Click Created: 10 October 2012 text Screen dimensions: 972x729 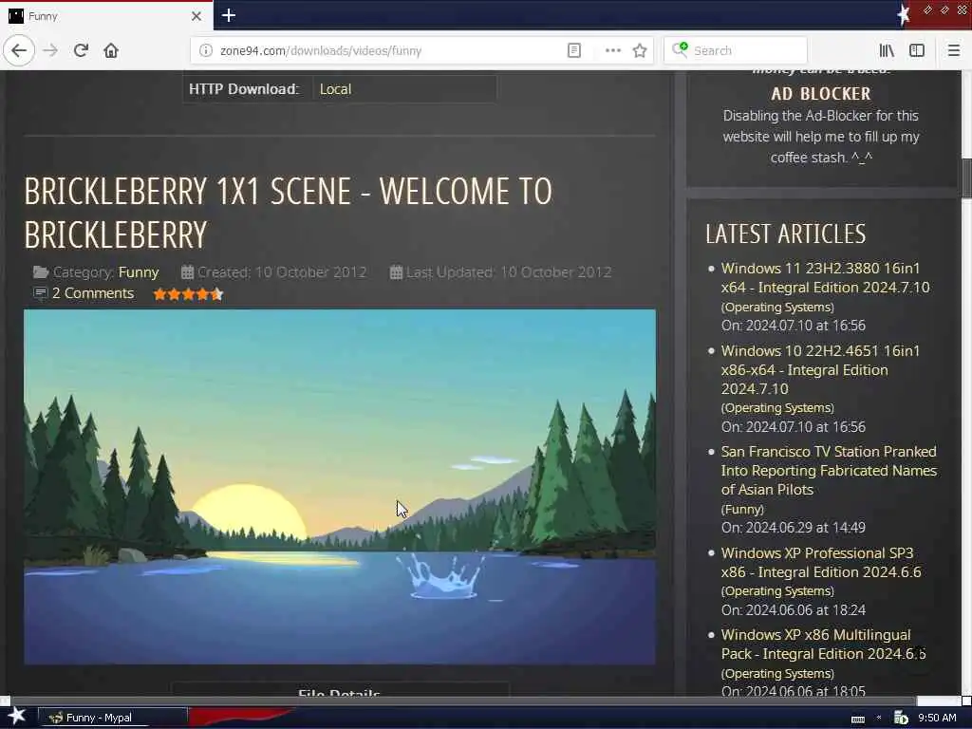(x=282, y=272)
